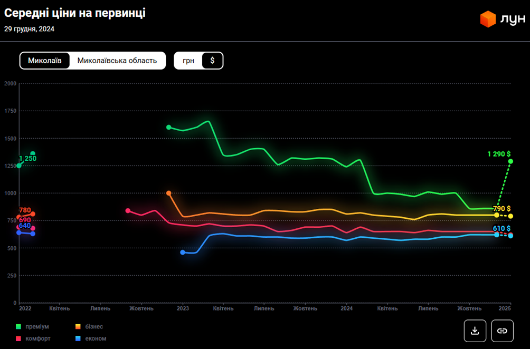Switch currency to грн
The width and height of the screenshot is (530, 349).
pos(188,61)
